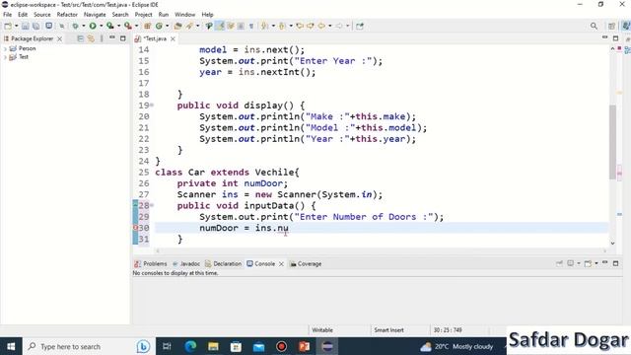
Task: Navigate Forward in the editor history
Action: pos(339,26)
